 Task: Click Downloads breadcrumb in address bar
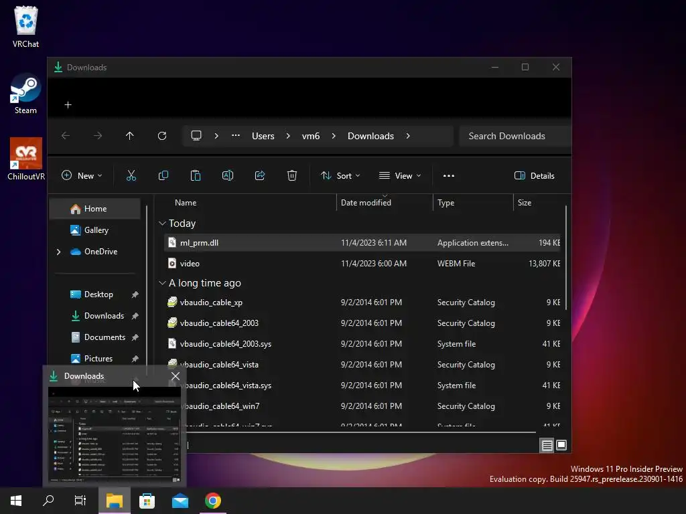coord(370,136)
